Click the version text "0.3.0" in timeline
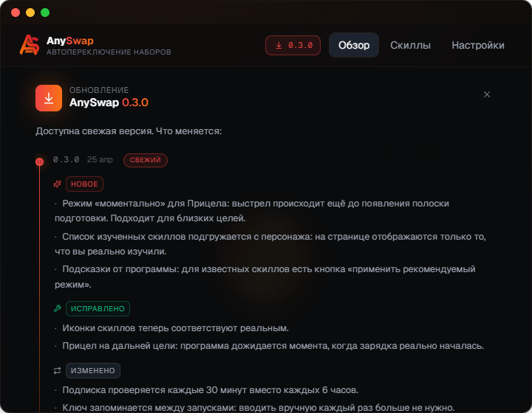 [66, 159]
